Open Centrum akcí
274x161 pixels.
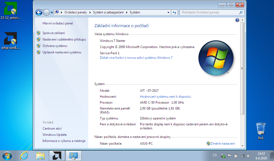tap(52, 129)
